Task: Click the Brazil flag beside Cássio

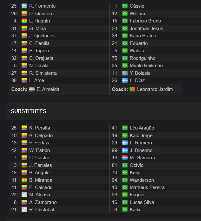Action: pyautogui.click(x=125, y=6)
